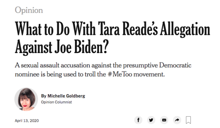Click the word Allegation in the headline
Screen dimensions: 220x128
tap(185, 29)
